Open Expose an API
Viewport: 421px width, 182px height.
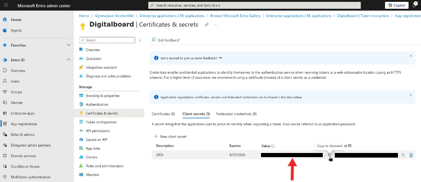tap(96, 140)
